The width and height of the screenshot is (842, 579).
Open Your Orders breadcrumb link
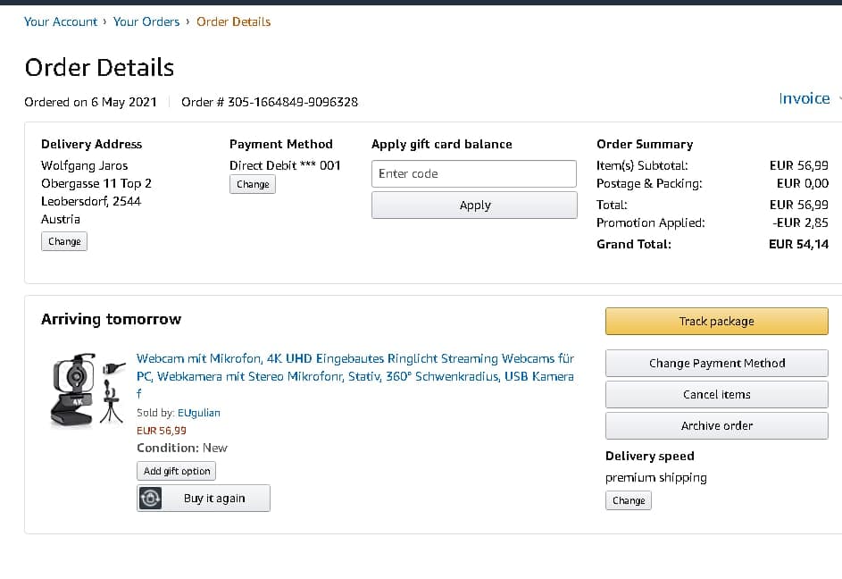tap(146, 21)
